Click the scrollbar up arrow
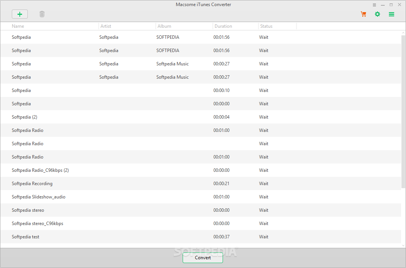This screenshot has width=406, height=268. pos(403,33)
